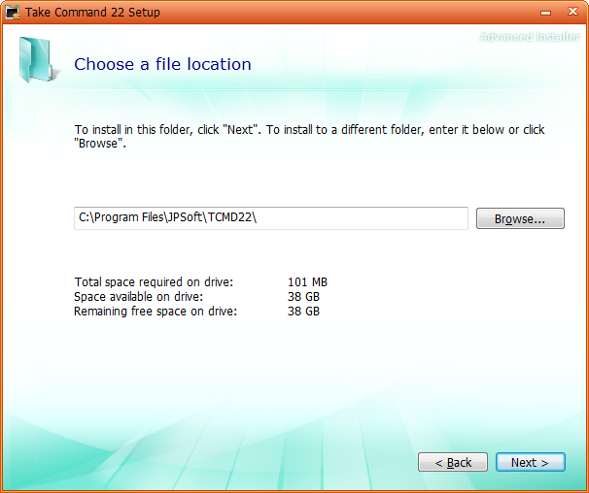Close the Take Command 22 Setup window
Image resolution: width=589 pixels, height=493 pixels.
[572, 12]
